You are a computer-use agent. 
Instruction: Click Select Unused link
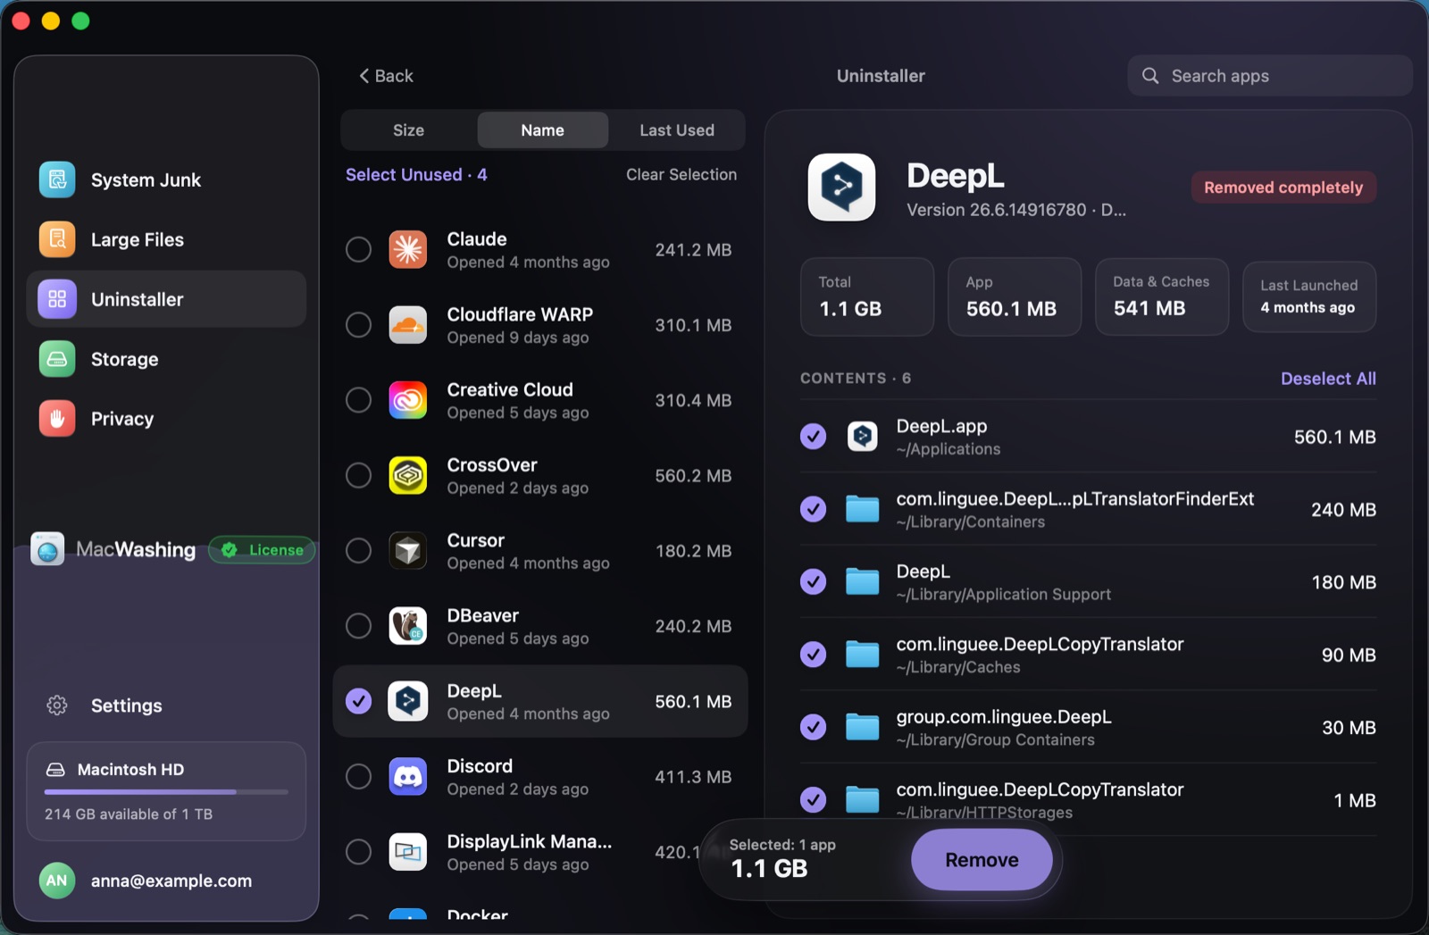[416, 174]
